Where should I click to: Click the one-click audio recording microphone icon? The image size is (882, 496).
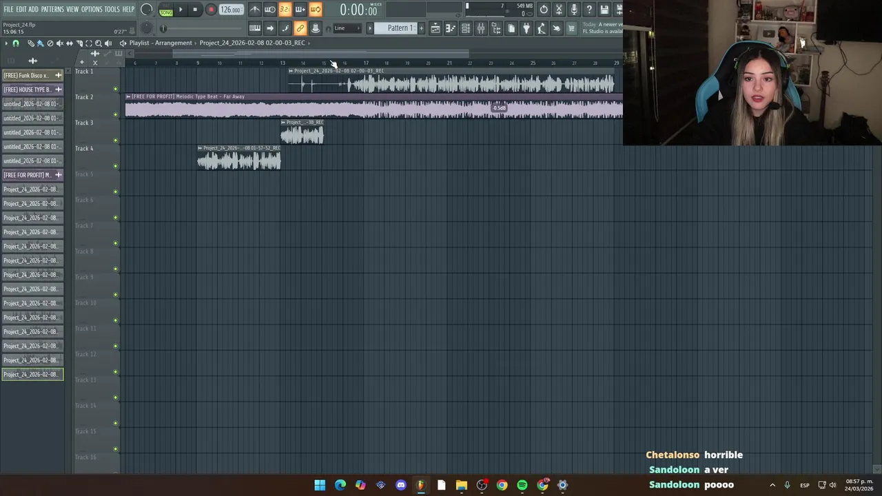coord(574,10)
